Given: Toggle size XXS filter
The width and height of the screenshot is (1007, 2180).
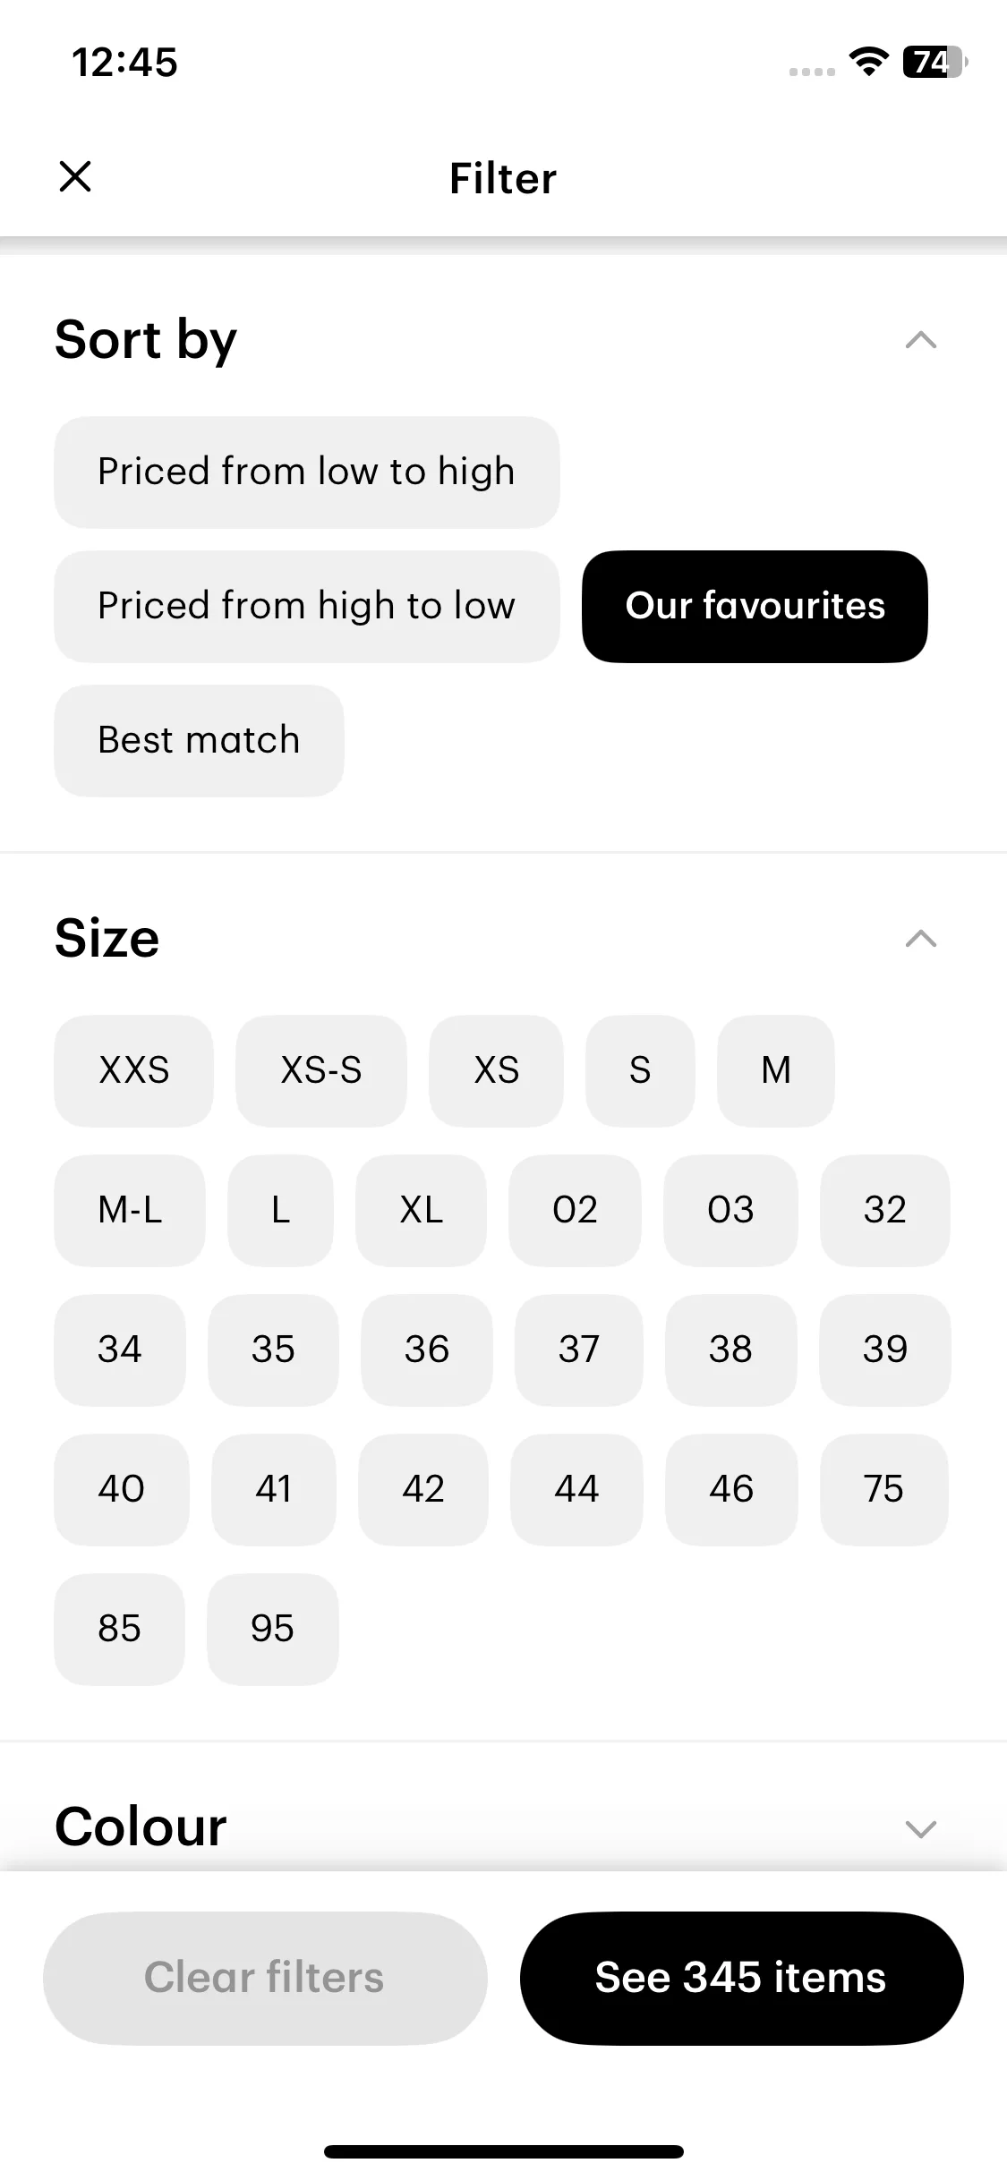Looking at the screenshot, I should point(134,1070).
